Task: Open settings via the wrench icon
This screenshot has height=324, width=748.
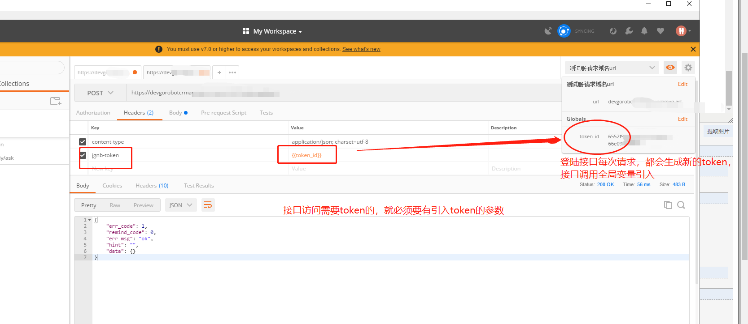Action: (629, 31)
